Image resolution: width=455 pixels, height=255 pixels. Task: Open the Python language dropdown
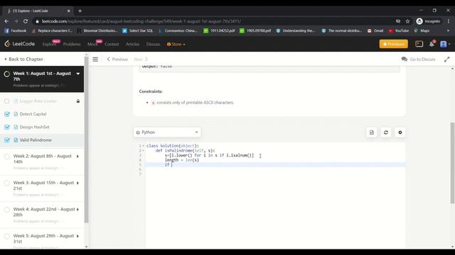[167, 132]
